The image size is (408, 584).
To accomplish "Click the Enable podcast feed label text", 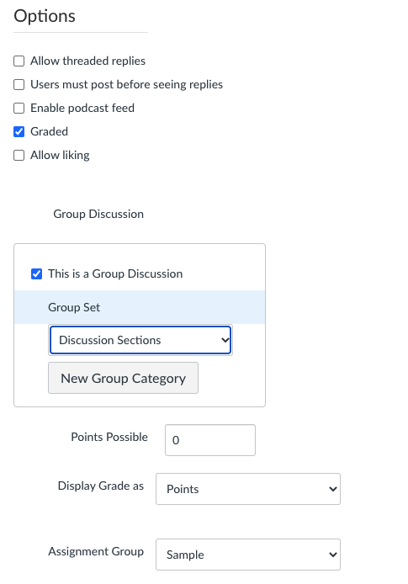I will coord(82,108).
